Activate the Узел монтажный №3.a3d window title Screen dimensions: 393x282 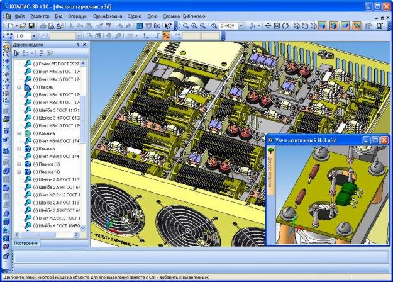308,140
